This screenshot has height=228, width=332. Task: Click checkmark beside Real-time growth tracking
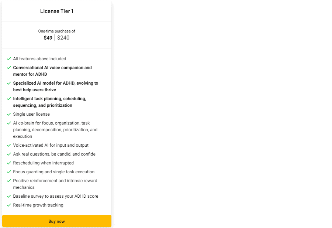9,205
